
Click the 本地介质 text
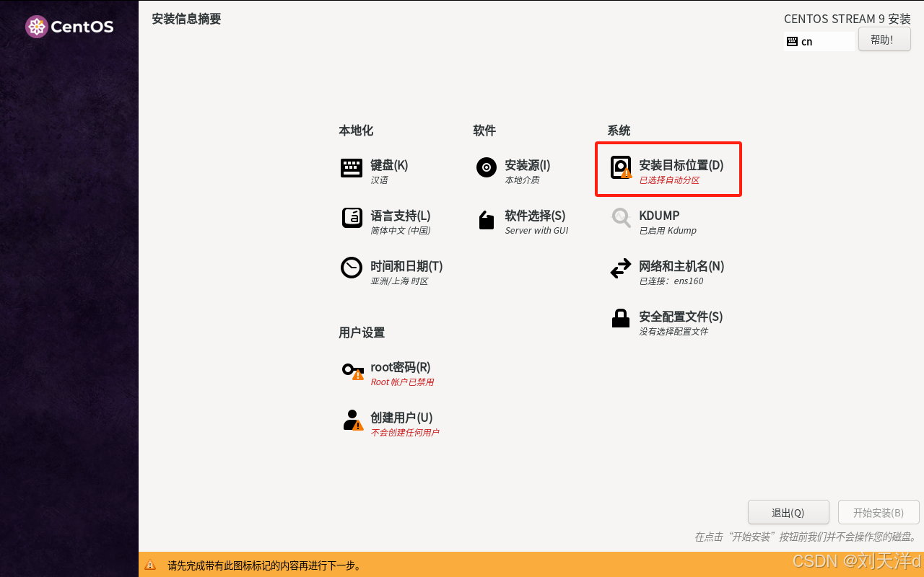(x=522, y=180)
